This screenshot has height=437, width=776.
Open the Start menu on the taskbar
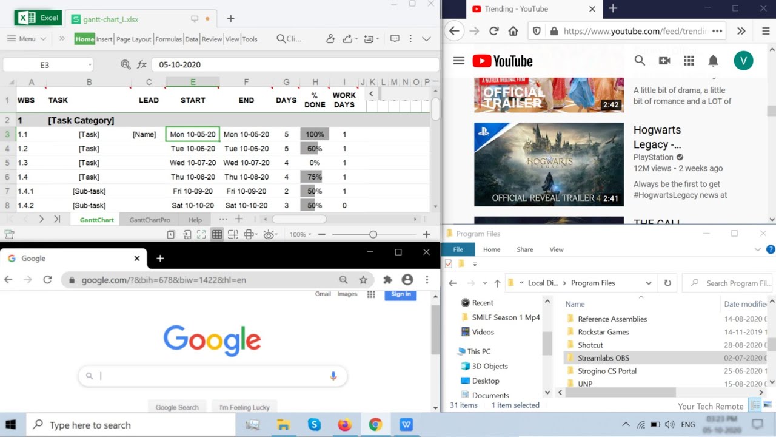11,425
